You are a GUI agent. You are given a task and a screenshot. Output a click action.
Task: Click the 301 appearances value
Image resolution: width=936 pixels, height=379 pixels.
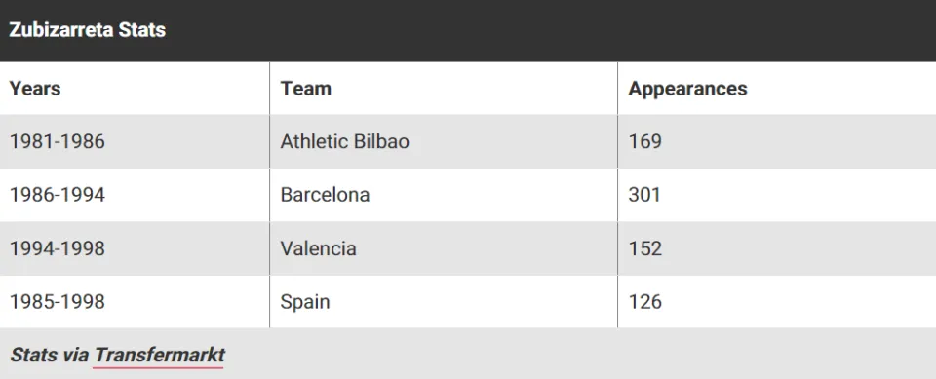[644, 195]
